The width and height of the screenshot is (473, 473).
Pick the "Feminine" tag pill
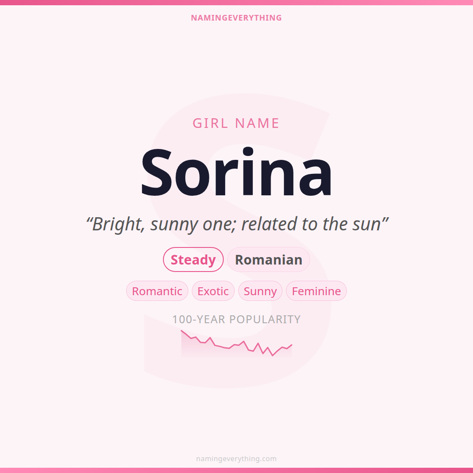(316, 291)
